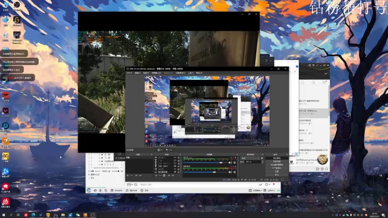Image resolution: width=388 pixels, height=218 pixels.
Task: Pop out the 来源 dock header icon
Action: point(180,155)
